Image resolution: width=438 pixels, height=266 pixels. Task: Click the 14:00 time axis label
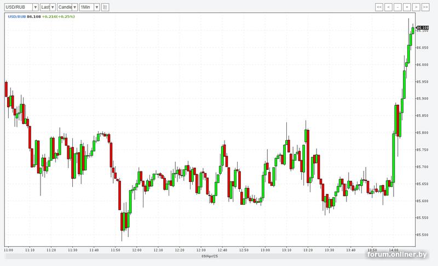point(394,250)
